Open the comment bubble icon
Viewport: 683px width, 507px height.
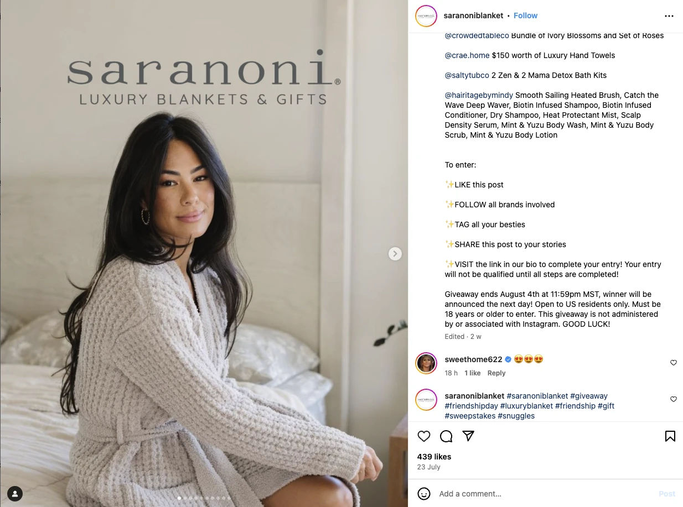coord(446,436)
